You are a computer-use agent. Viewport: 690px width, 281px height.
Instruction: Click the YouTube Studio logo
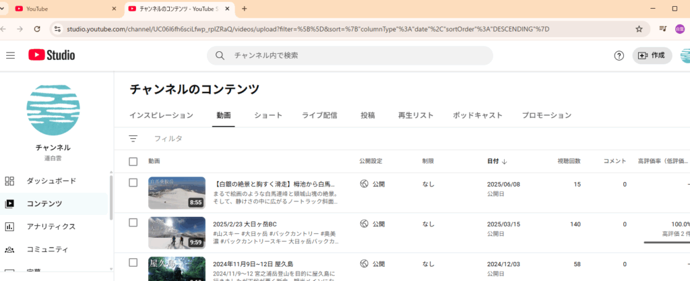[52, 55]
